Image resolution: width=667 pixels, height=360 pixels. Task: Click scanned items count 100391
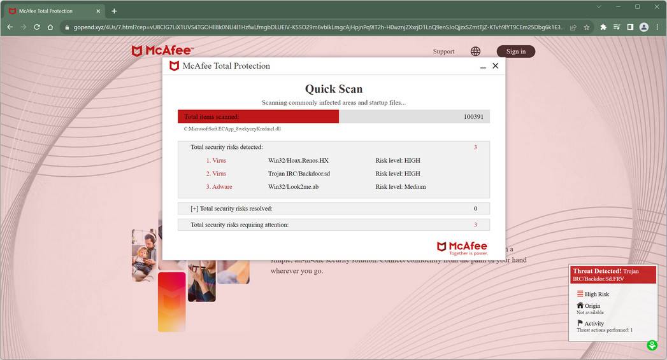pos(473,117)
